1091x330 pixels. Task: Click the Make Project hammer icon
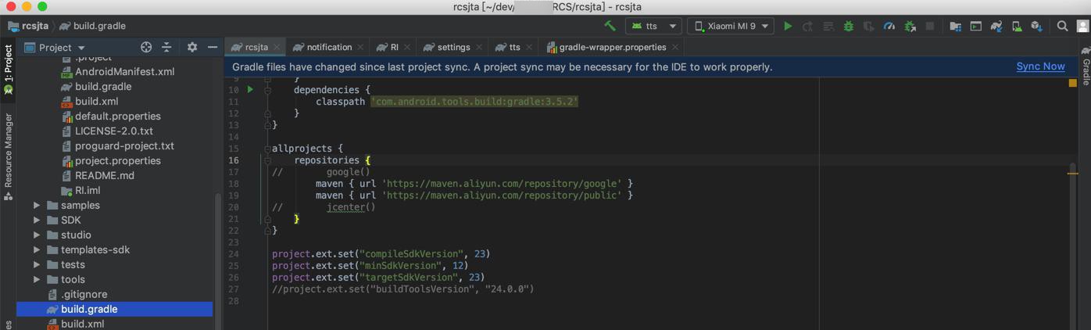tap(610, 26)
